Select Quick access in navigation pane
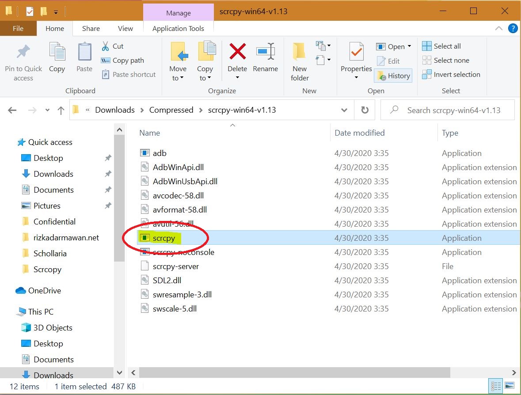The height and width of the screenshot is (395, 521). (x=50, y=142)
